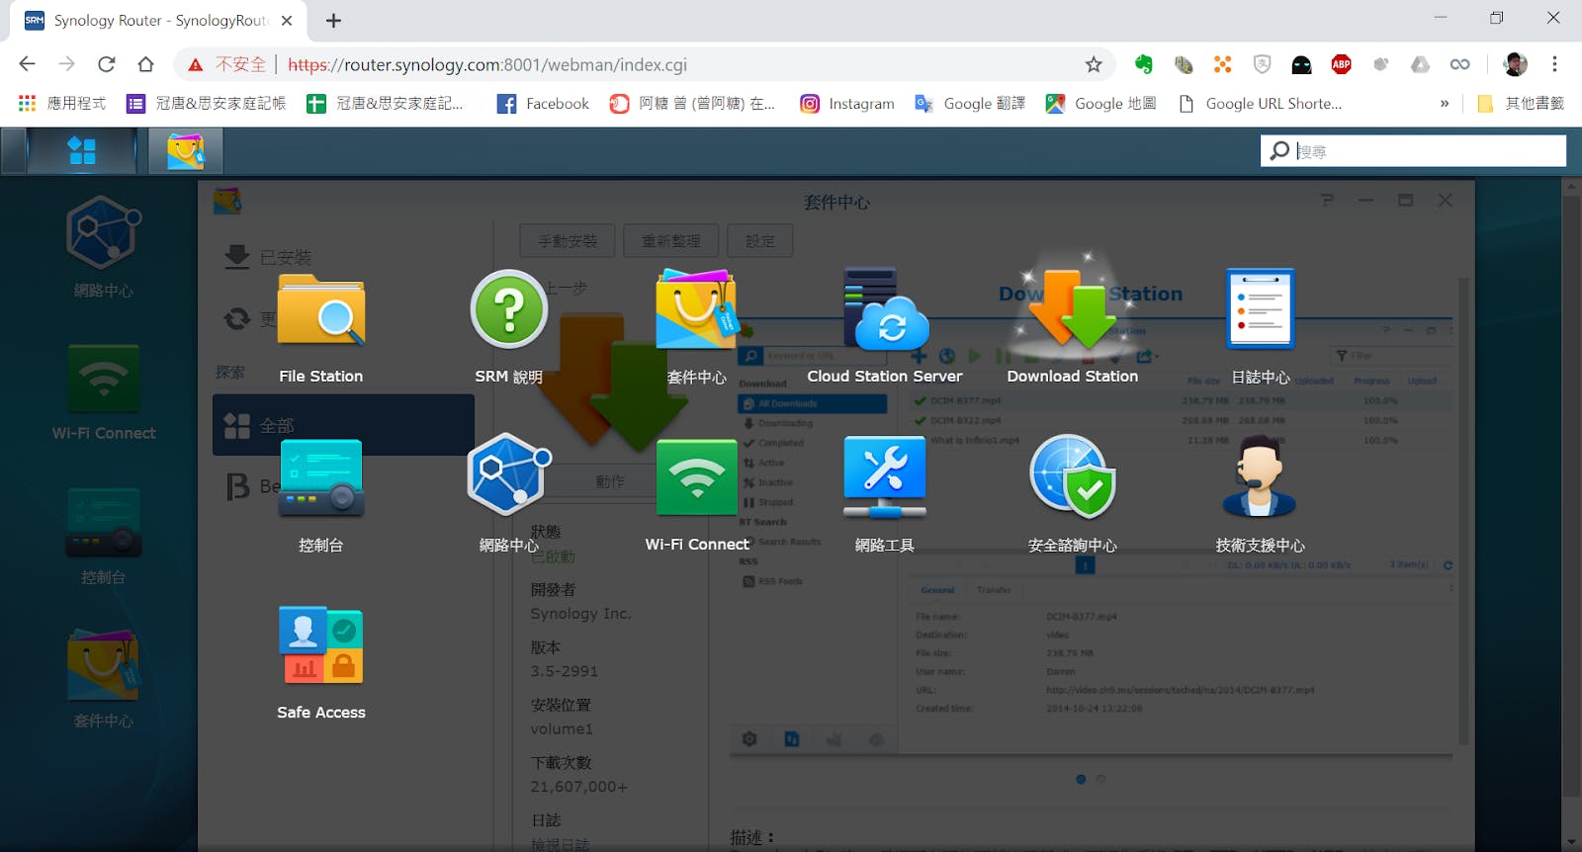Open File Station from the app launcher

point(320,329)
